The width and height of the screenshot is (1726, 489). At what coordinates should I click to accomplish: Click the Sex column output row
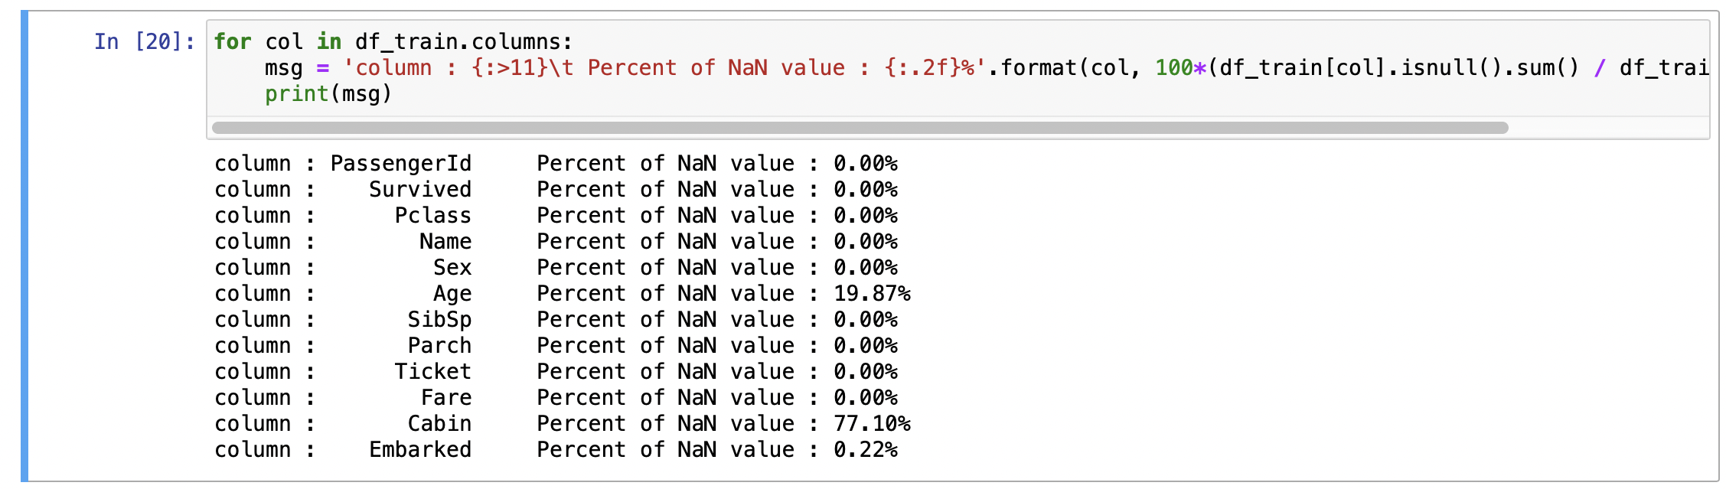click(x=556, y=267)
